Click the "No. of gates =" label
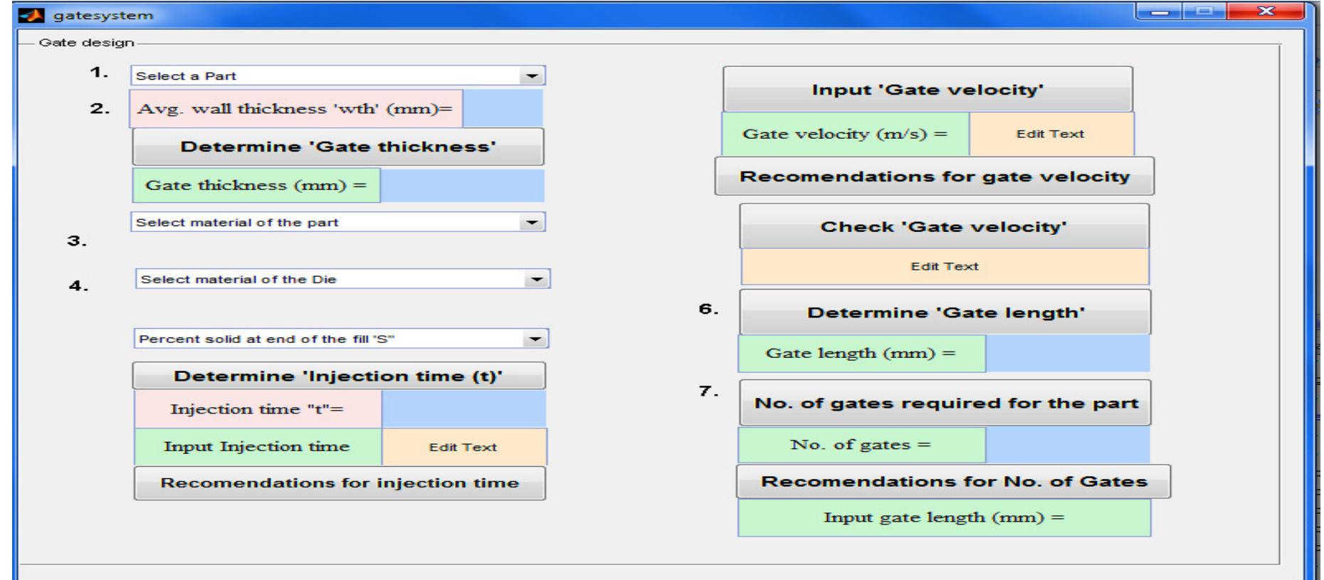Screen dimensions: 1324x580 861,445
